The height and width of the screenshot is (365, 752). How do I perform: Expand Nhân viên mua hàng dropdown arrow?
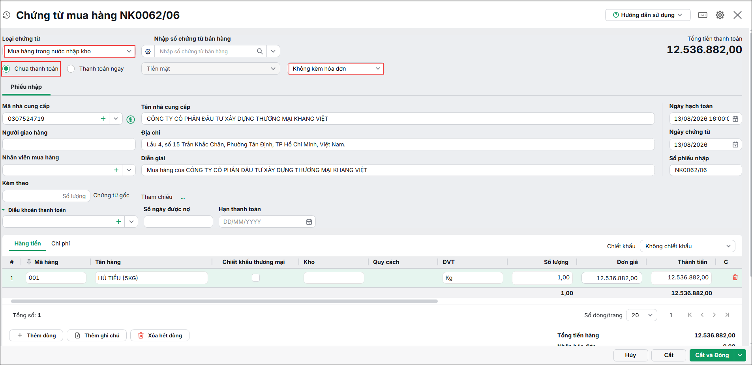click(x=129, y=170)
